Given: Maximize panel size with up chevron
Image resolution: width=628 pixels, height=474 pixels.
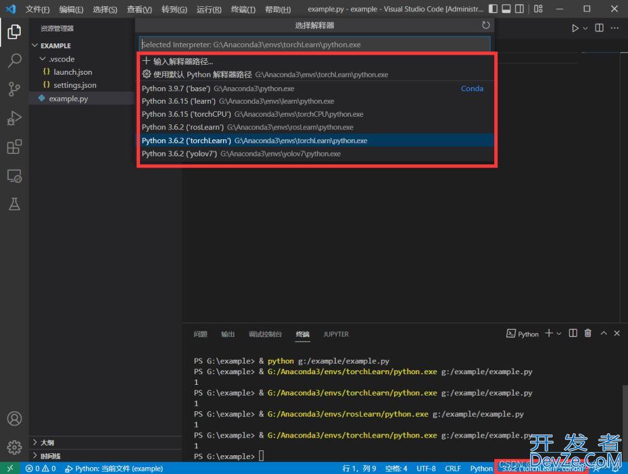Looking at the screenshot, I should pyautogui.click(x=604, y=333).
